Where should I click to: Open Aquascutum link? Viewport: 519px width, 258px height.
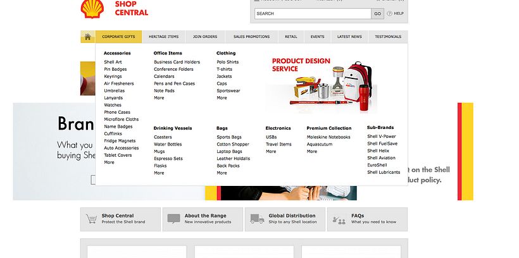(x=320, y=145)
